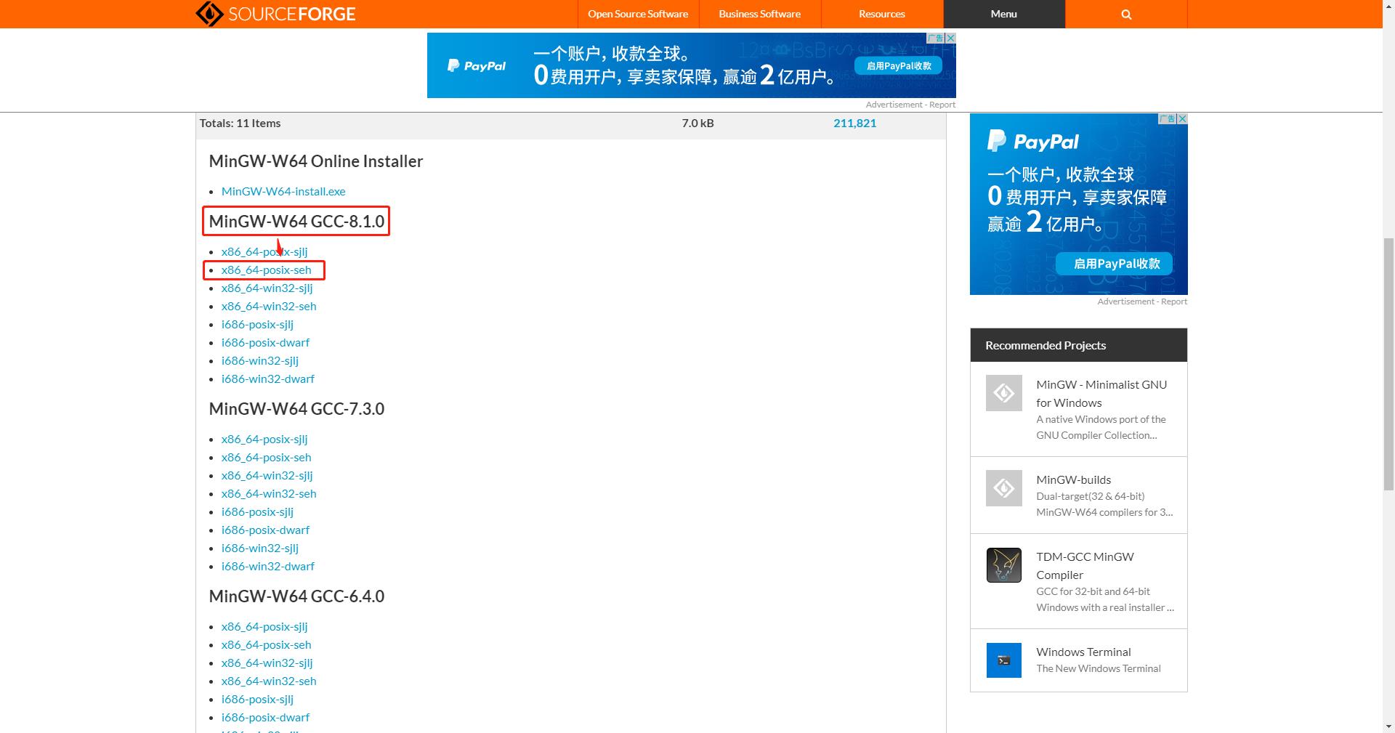
Task: Click the SourceForge logo icon
Action: point(209,14)
